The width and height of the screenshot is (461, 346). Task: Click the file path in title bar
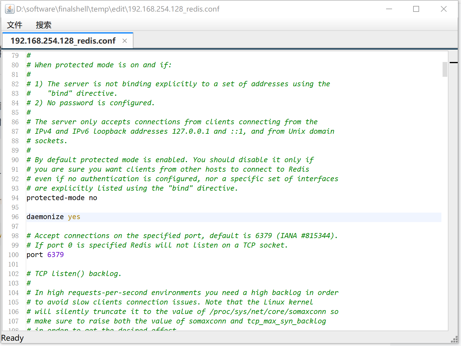coord(118,9)
